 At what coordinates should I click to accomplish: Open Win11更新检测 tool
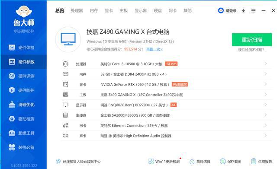[x=164, y=161]
